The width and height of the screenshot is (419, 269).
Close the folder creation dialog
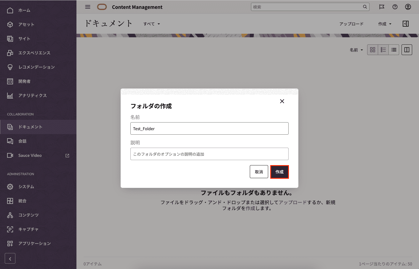pyautogui.click(x=282, y=101)
